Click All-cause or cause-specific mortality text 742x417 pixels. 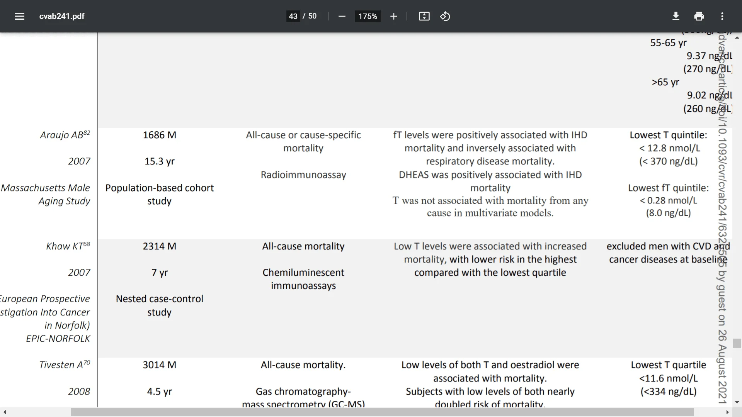point(303,141)
